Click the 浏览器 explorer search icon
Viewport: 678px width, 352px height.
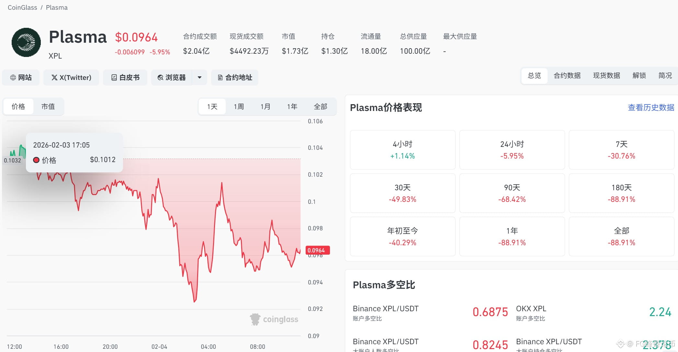point(160,78)
